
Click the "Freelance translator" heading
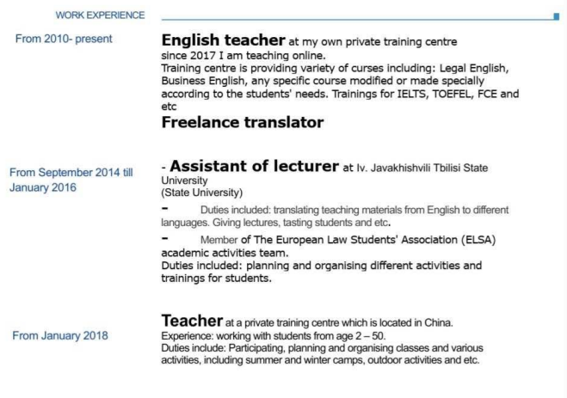(243, 122)
